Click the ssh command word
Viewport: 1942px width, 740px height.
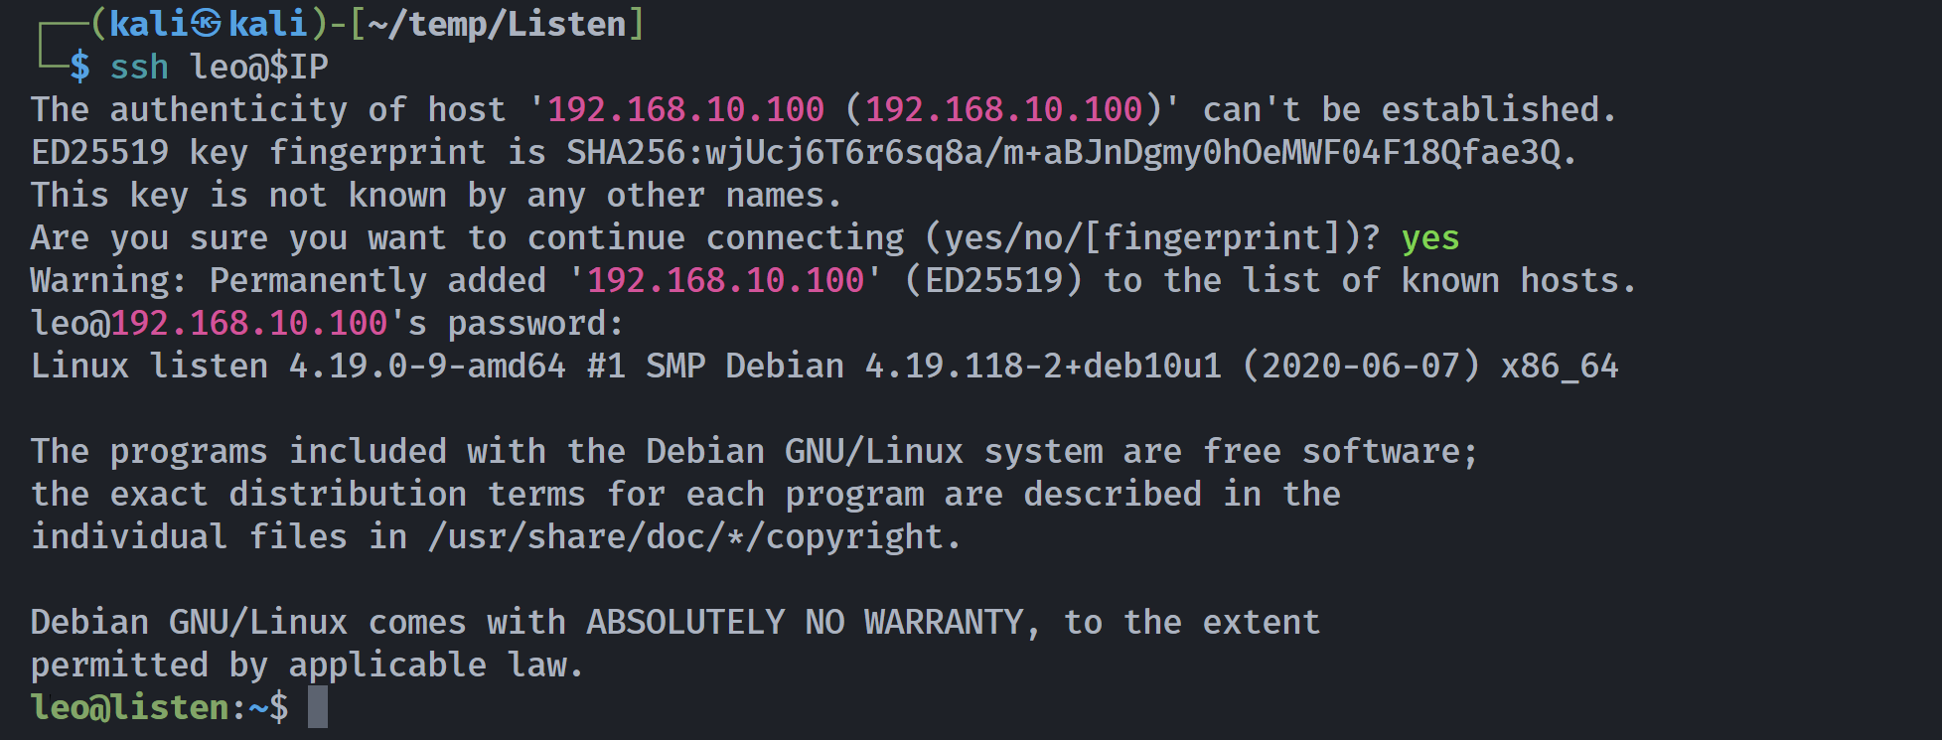(x=139, y=67)
